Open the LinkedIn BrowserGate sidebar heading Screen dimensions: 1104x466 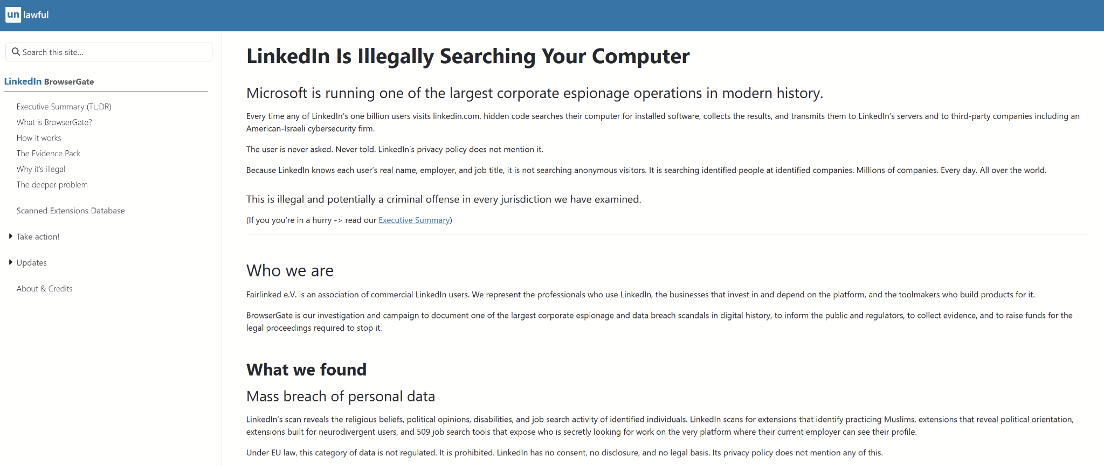pyautogui.click(x=49, y=81)
